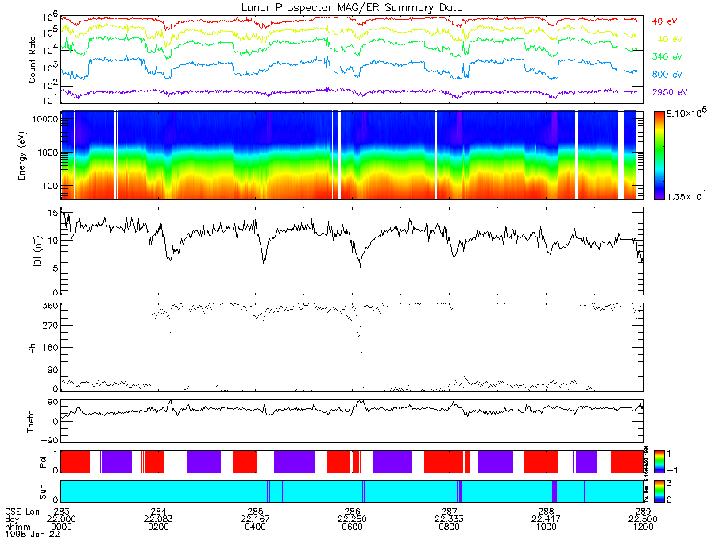Click the date '1998 Jan 22'
Viewport: 715px width, 556px height.
tap(32, 534)
